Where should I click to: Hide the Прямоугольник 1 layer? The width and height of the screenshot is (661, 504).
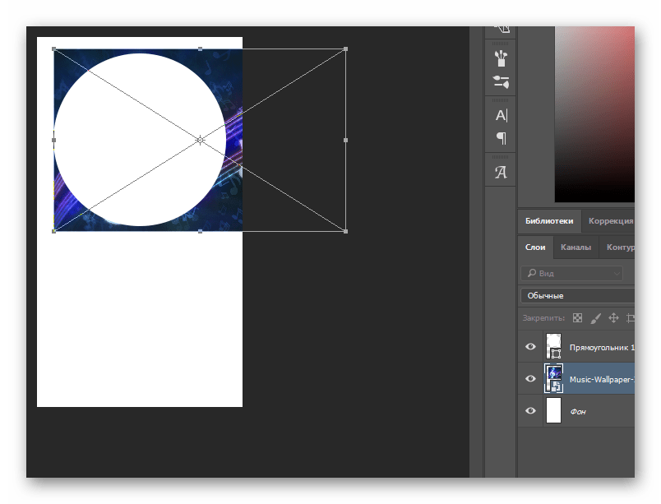click(531, 347)
